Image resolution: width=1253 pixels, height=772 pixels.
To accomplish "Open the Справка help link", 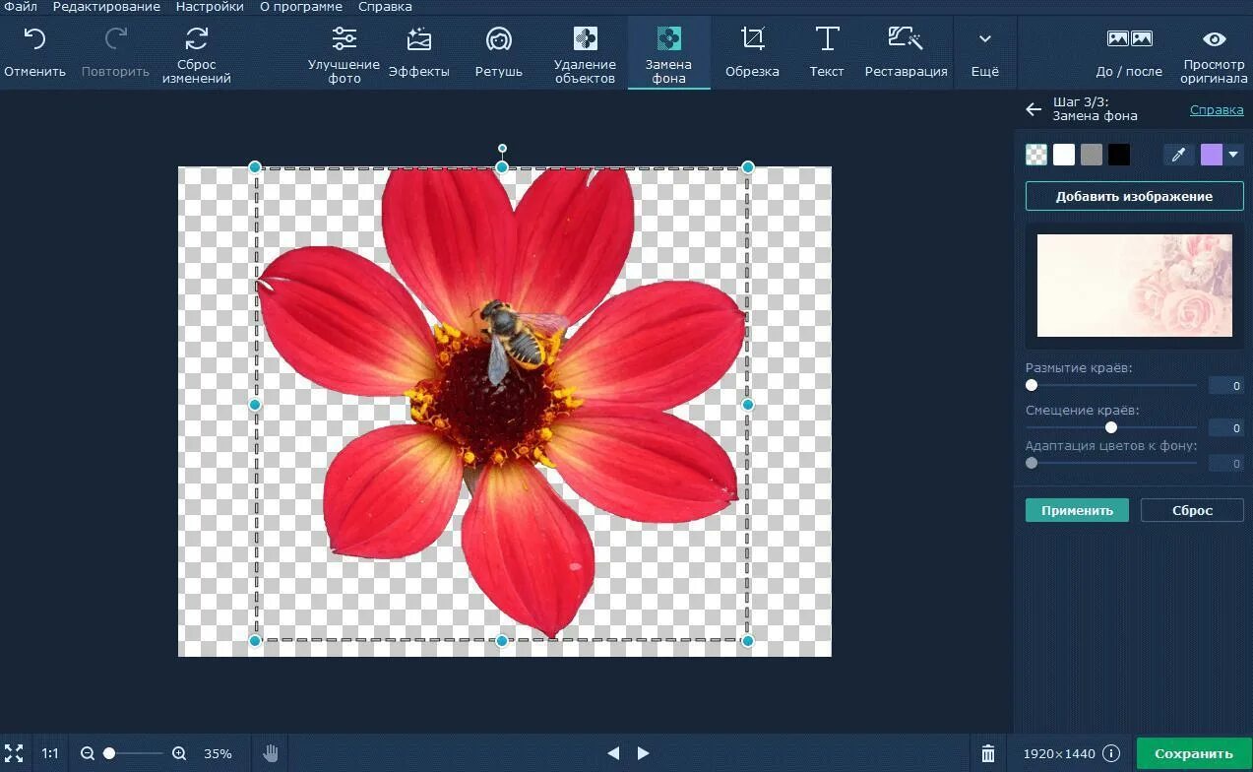I will [x=1217, y=109].
